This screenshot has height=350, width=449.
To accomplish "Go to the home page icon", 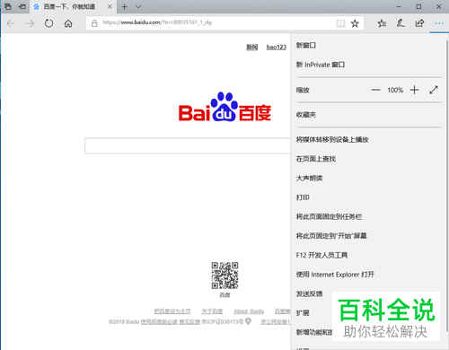I will point(68,23).
